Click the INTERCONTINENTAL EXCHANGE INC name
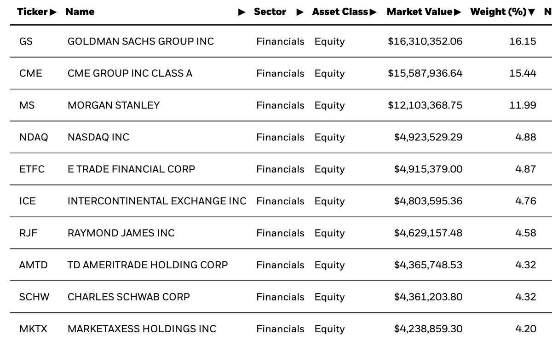Viewport: 552px width, 340px height. pyautogui.click(x=157, y=201)
